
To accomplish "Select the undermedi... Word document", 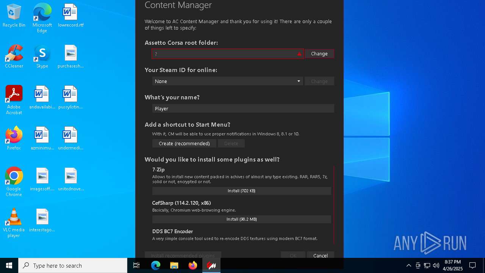I will (x=70, y=138).
